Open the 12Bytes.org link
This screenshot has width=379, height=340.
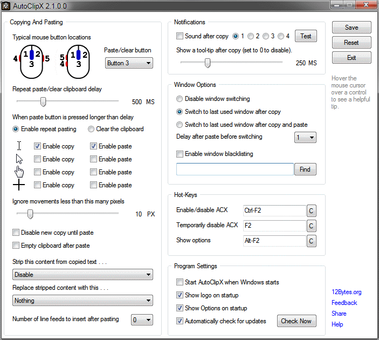click(x=346, y=292)
